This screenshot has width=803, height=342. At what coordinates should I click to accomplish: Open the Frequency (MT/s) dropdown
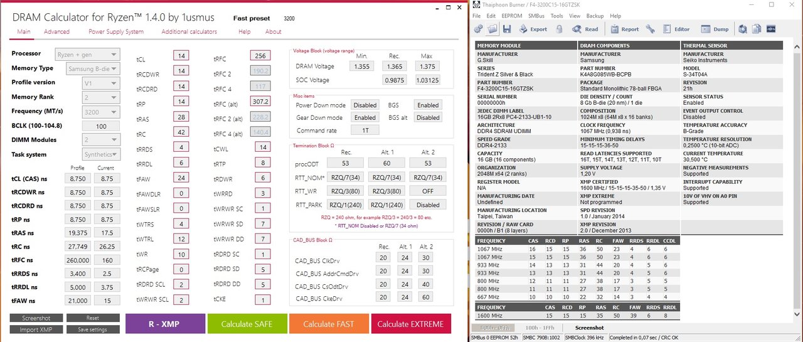click(x=102, y=112)
